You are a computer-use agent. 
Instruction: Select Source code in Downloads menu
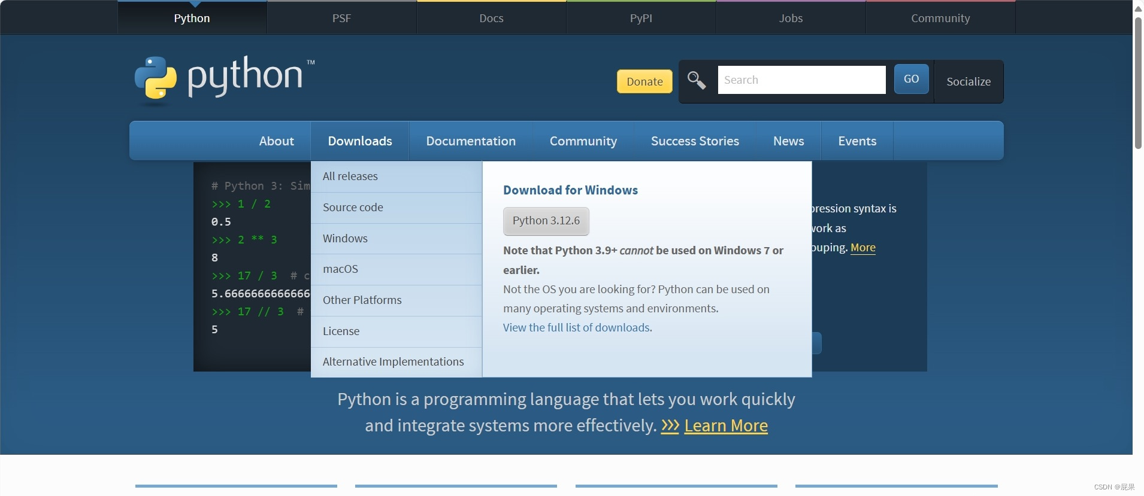point(397,208)
